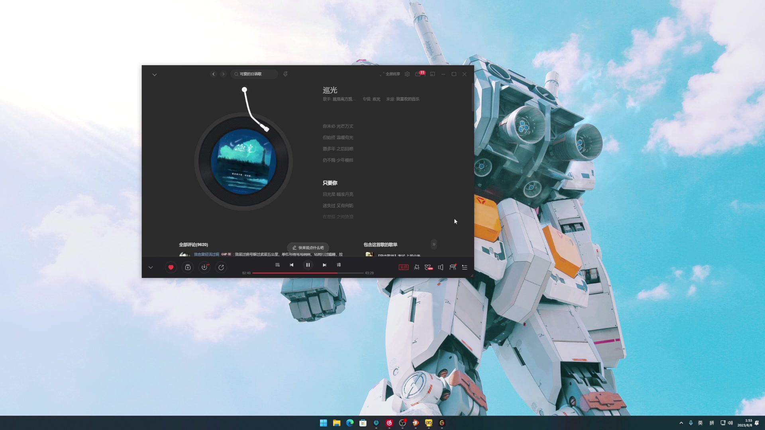Jump to lyric line 愿多年 之后回想
This screenshot has height=430, width=765.
click(338, 149)
